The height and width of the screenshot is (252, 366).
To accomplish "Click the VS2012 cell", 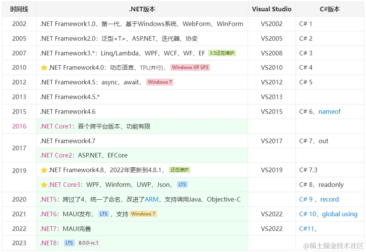I will [x=272, y=82].
